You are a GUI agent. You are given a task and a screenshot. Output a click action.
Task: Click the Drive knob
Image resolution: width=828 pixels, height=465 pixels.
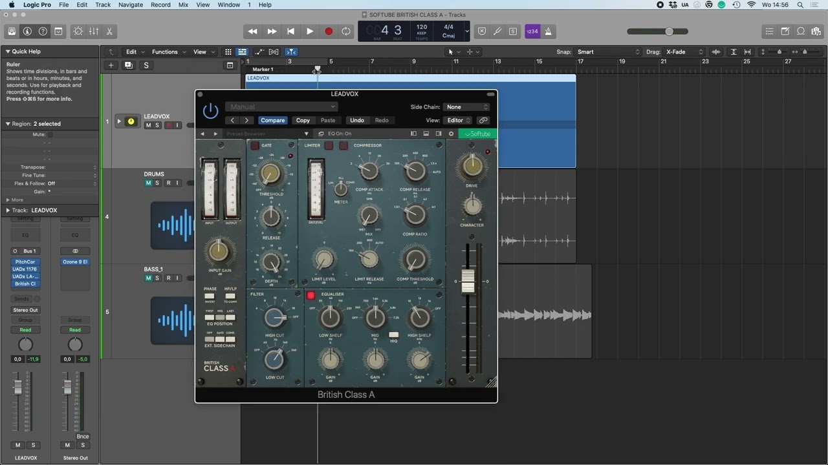[x=472, y=167]
